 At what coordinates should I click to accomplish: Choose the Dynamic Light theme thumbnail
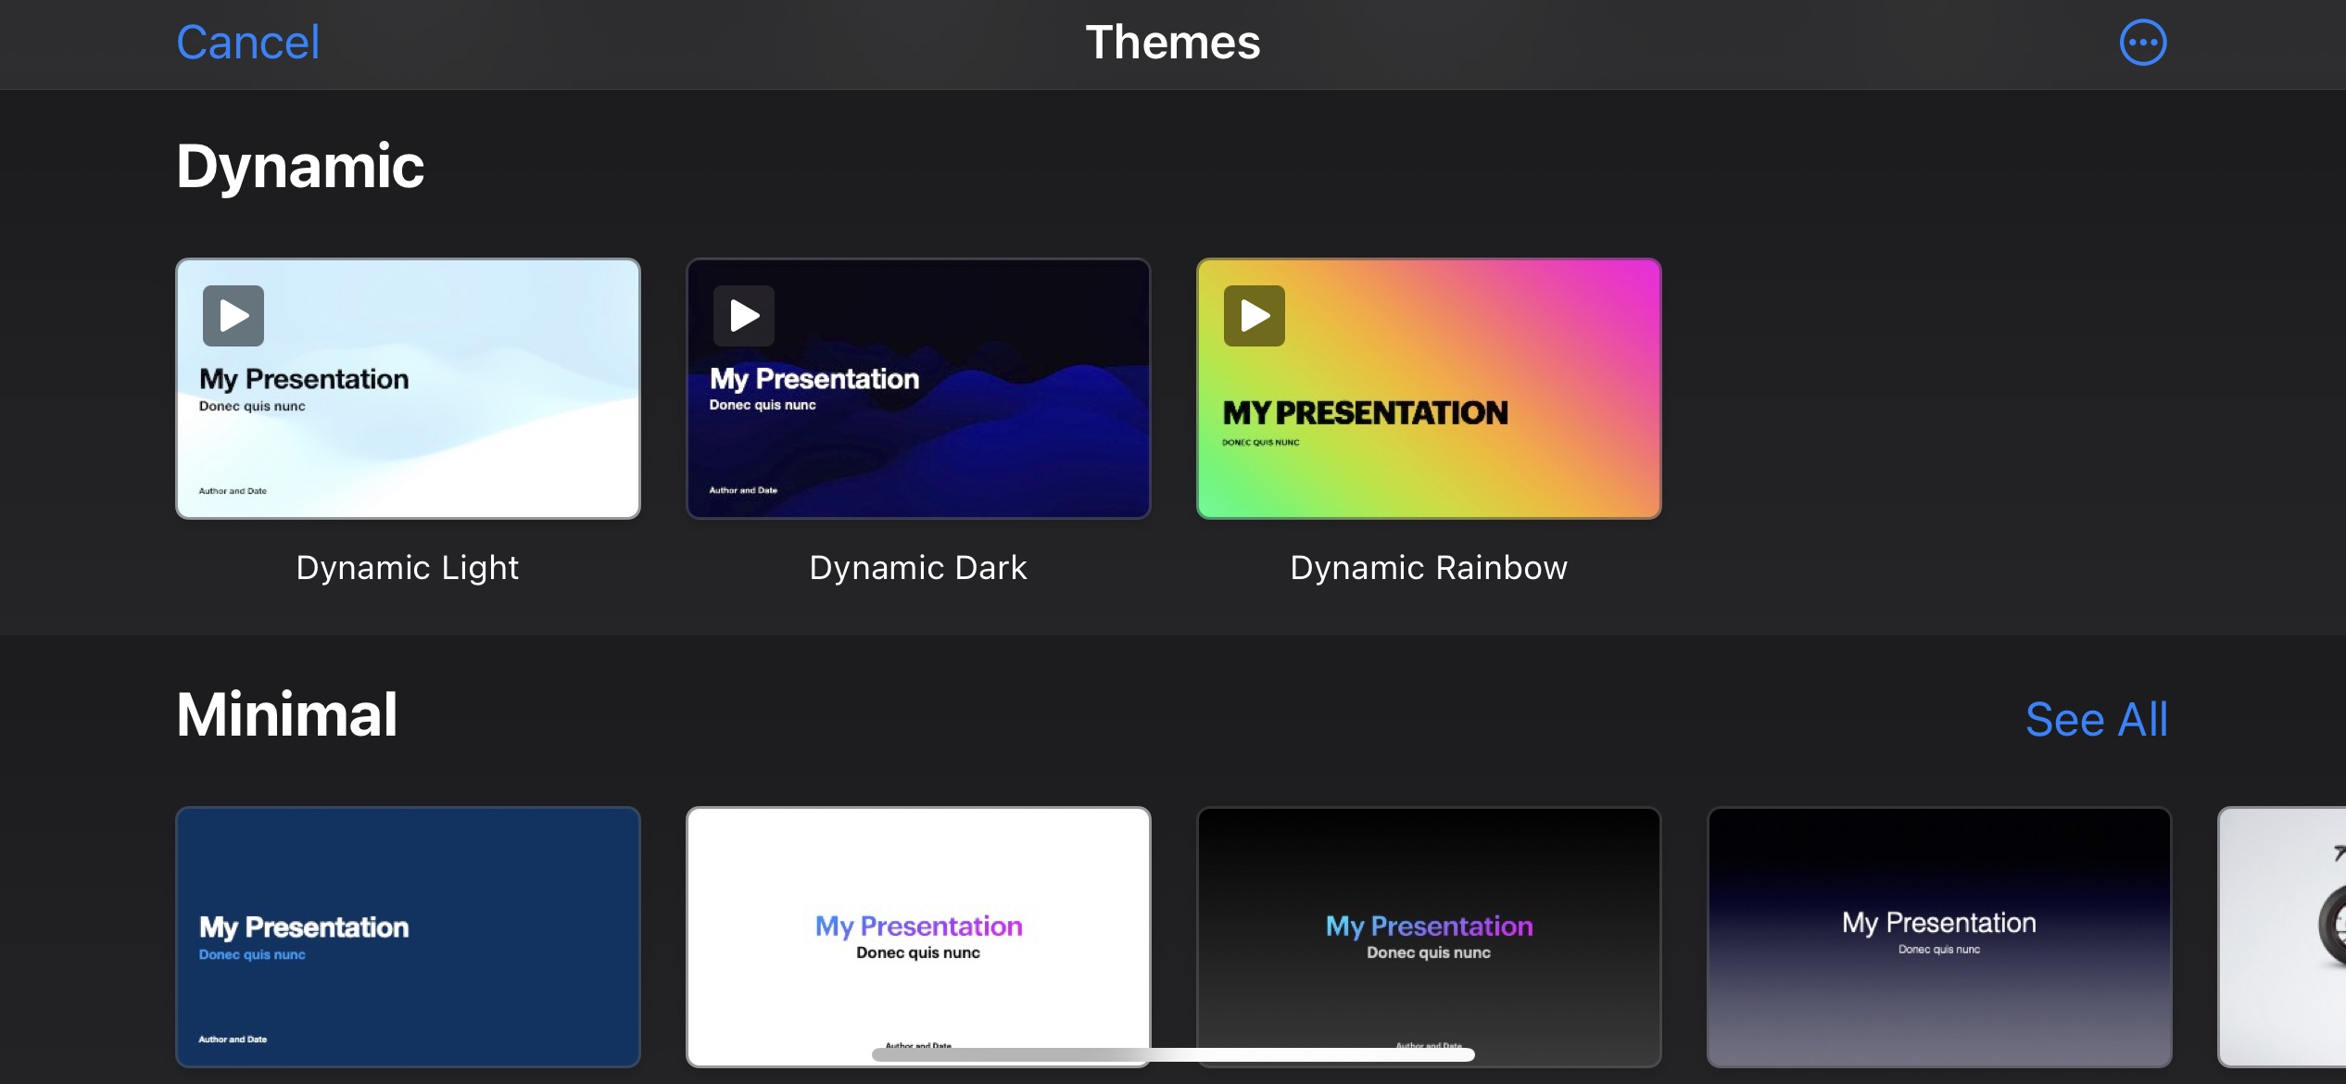tap(408, 388)
